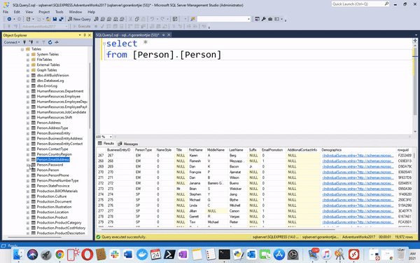
Task: Open the Tools menu
Action: pos(59,12)
